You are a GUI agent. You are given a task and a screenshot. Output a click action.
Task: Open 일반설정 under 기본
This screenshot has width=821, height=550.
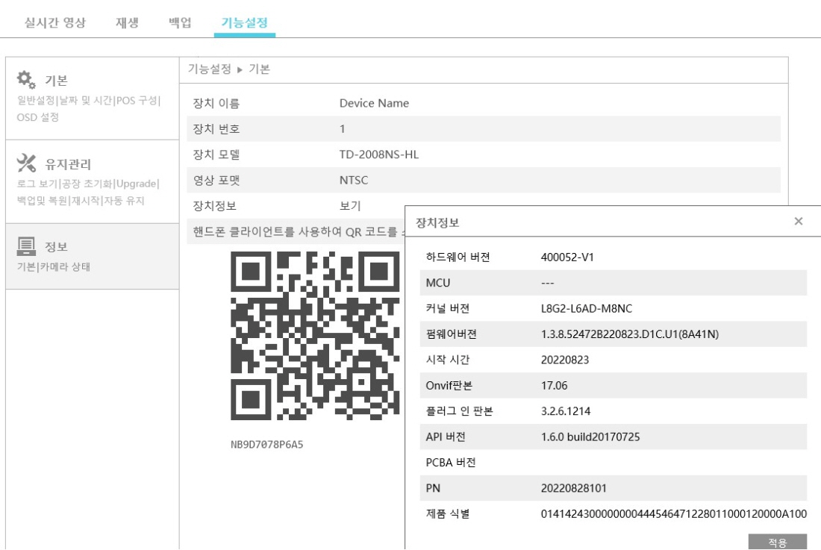(36, 101)
